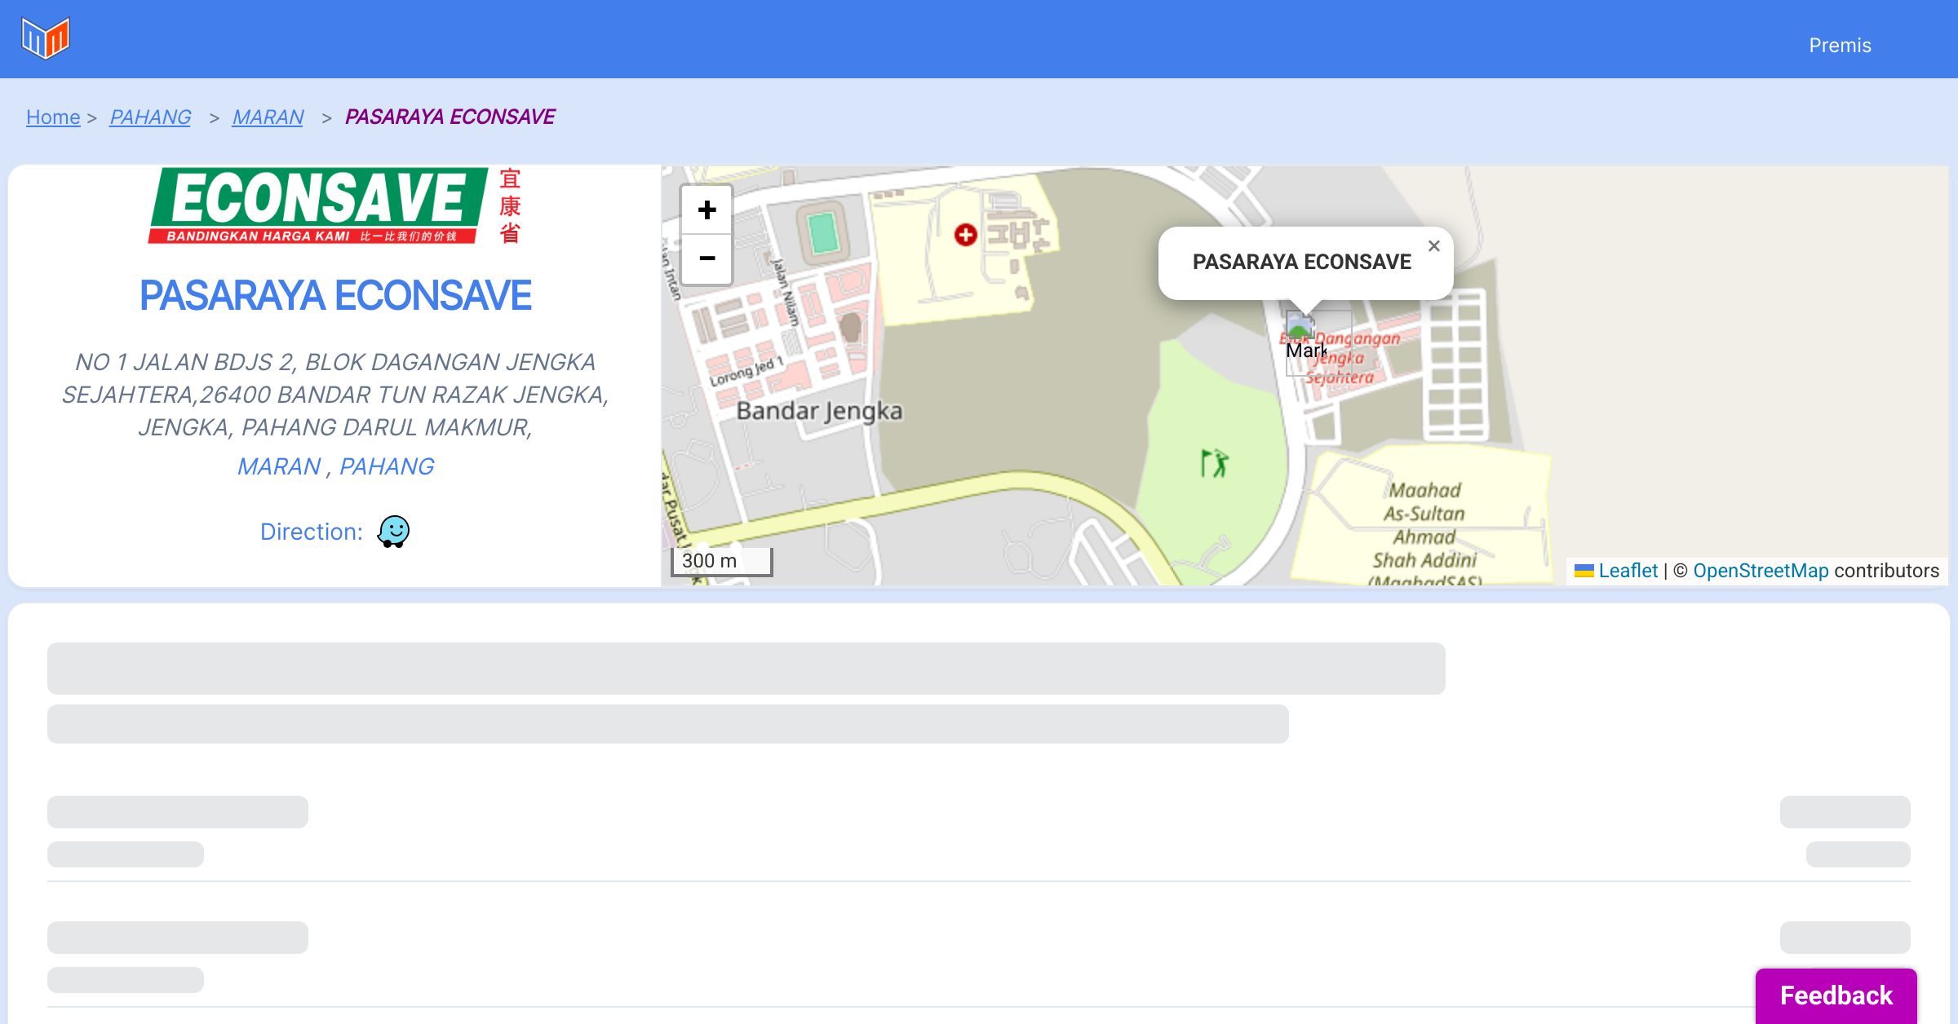Close the PASARAYA ECONSAVE map popup
Image resolution: width=1958 pixels, height=1024 pixels.
tap(1433, 246)
